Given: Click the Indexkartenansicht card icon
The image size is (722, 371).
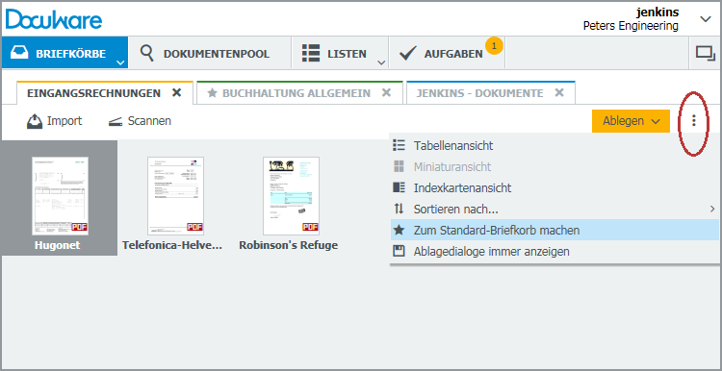Looking at the screenshot, I should click(399, 187).
